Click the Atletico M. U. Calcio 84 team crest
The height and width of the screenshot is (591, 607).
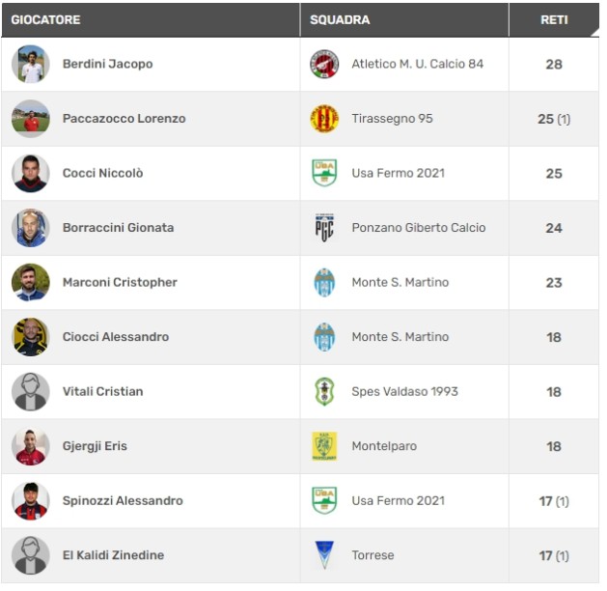(x=324, y=64)
